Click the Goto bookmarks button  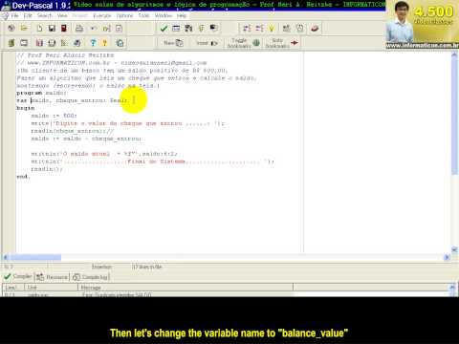click(x=281, y=43)
